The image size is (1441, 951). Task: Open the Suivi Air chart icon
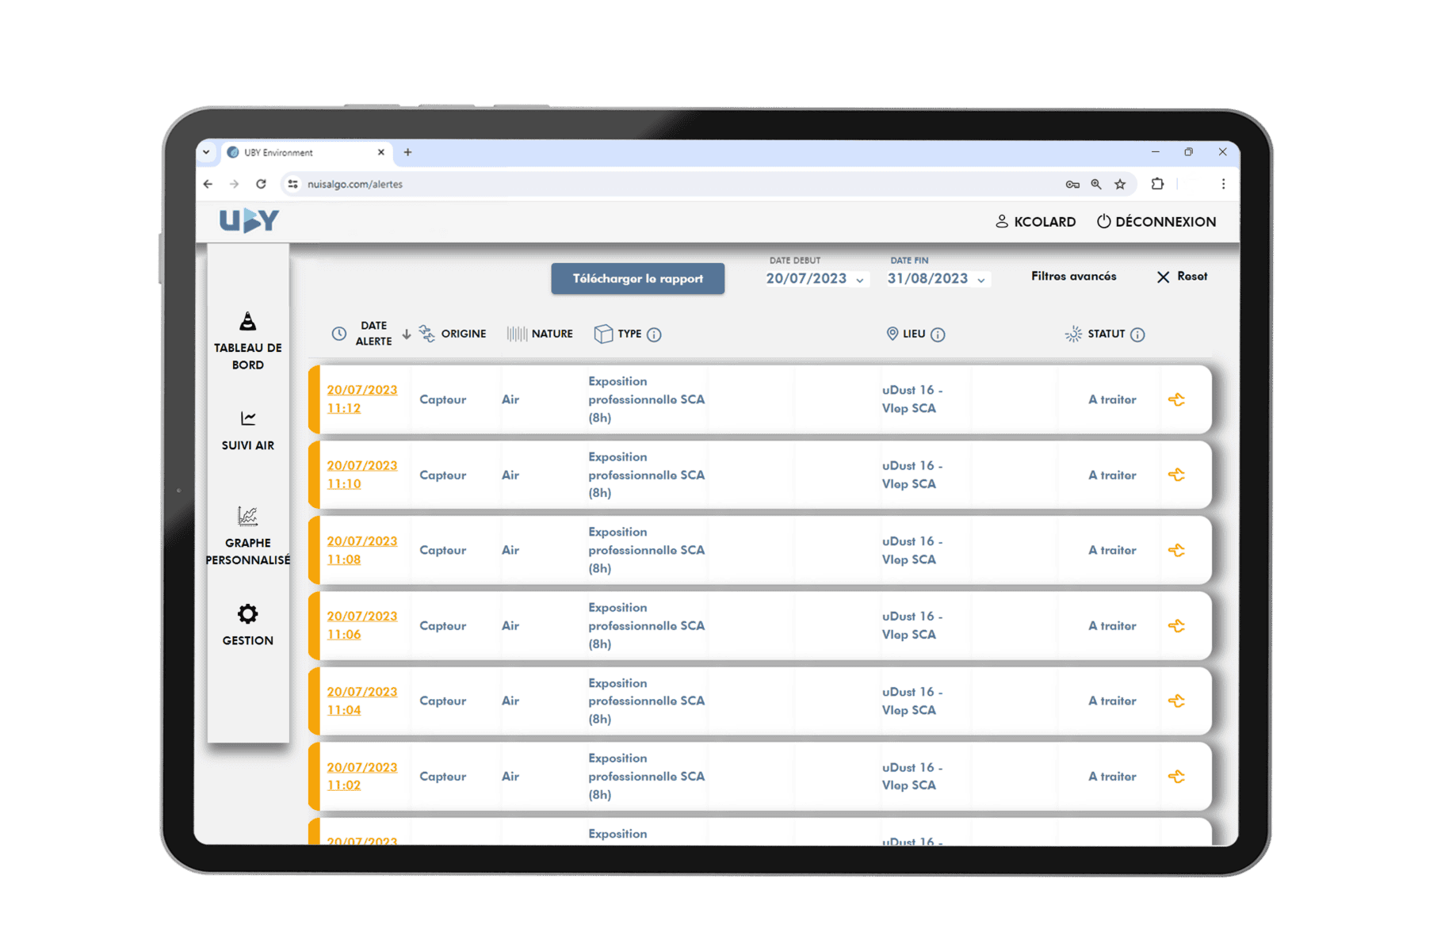(248, 418)
